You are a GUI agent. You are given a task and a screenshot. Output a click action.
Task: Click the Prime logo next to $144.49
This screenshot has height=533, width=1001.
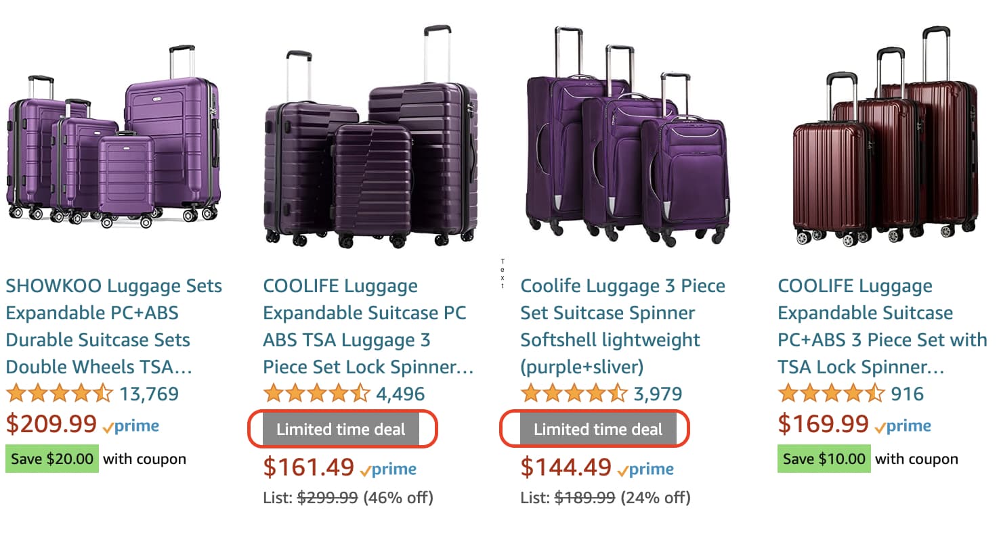(x=647, y=468)
